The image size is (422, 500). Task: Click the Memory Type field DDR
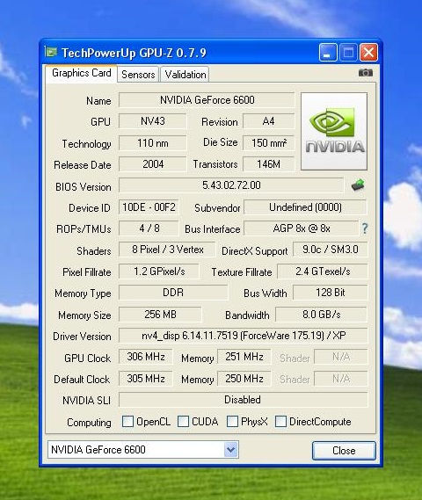point(173,293)
